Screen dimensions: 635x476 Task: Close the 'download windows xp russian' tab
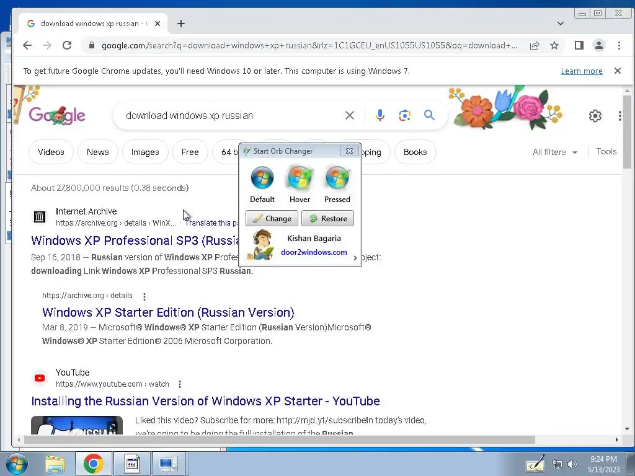(158, 24)
